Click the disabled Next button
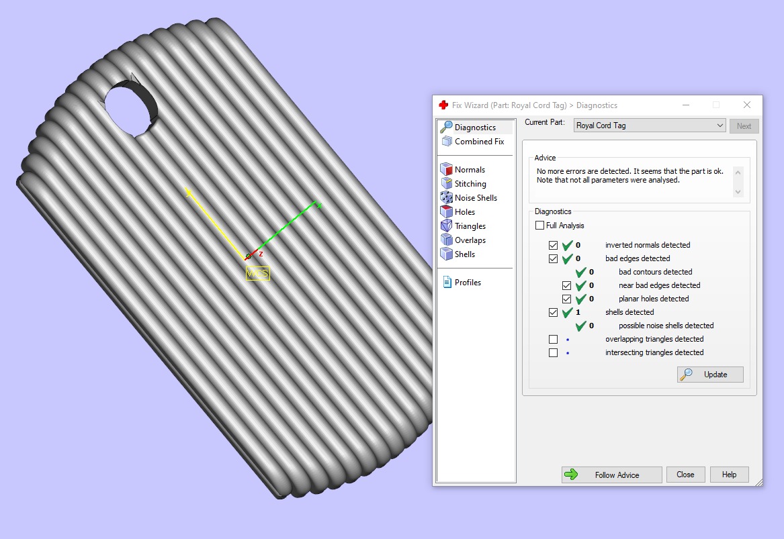784x539 pixels. 744,126
